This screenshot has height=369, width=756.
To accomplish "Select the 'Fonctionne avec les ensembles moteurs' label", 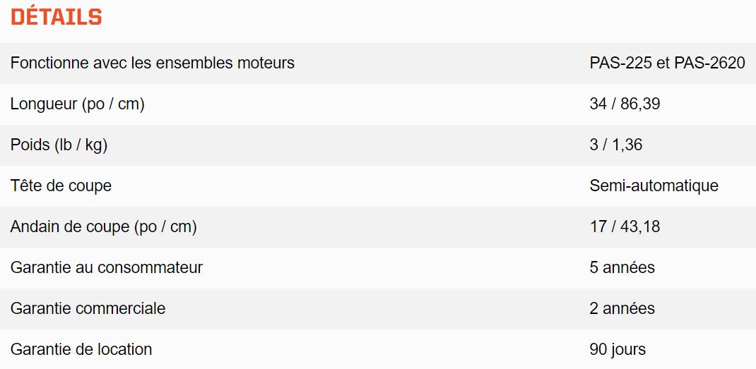I will 153,63.
